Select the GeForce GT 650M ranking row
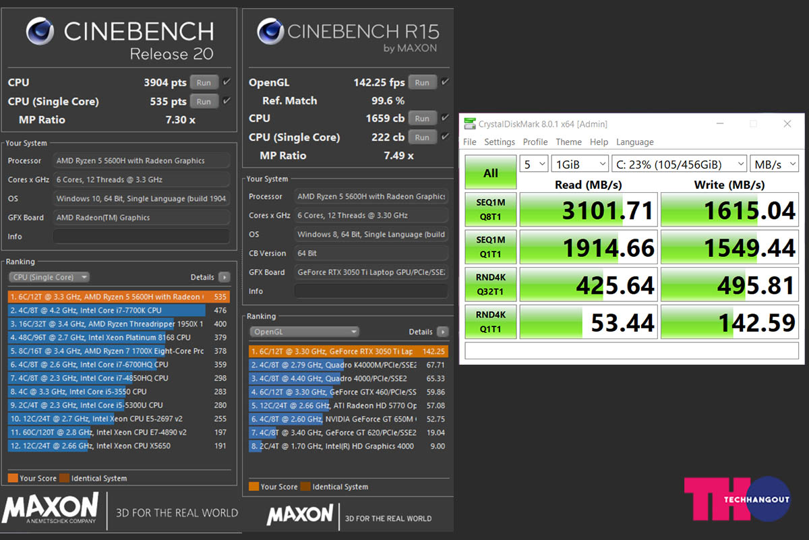This screenshot has height=540, width=809. 349,419
